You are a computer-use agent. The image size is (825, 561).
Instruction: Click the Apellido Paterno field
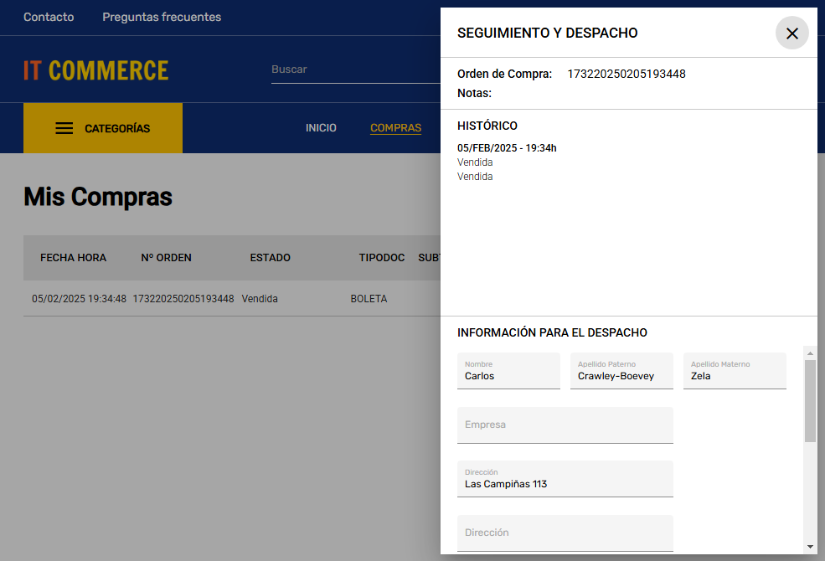click(x=621, y=371)
